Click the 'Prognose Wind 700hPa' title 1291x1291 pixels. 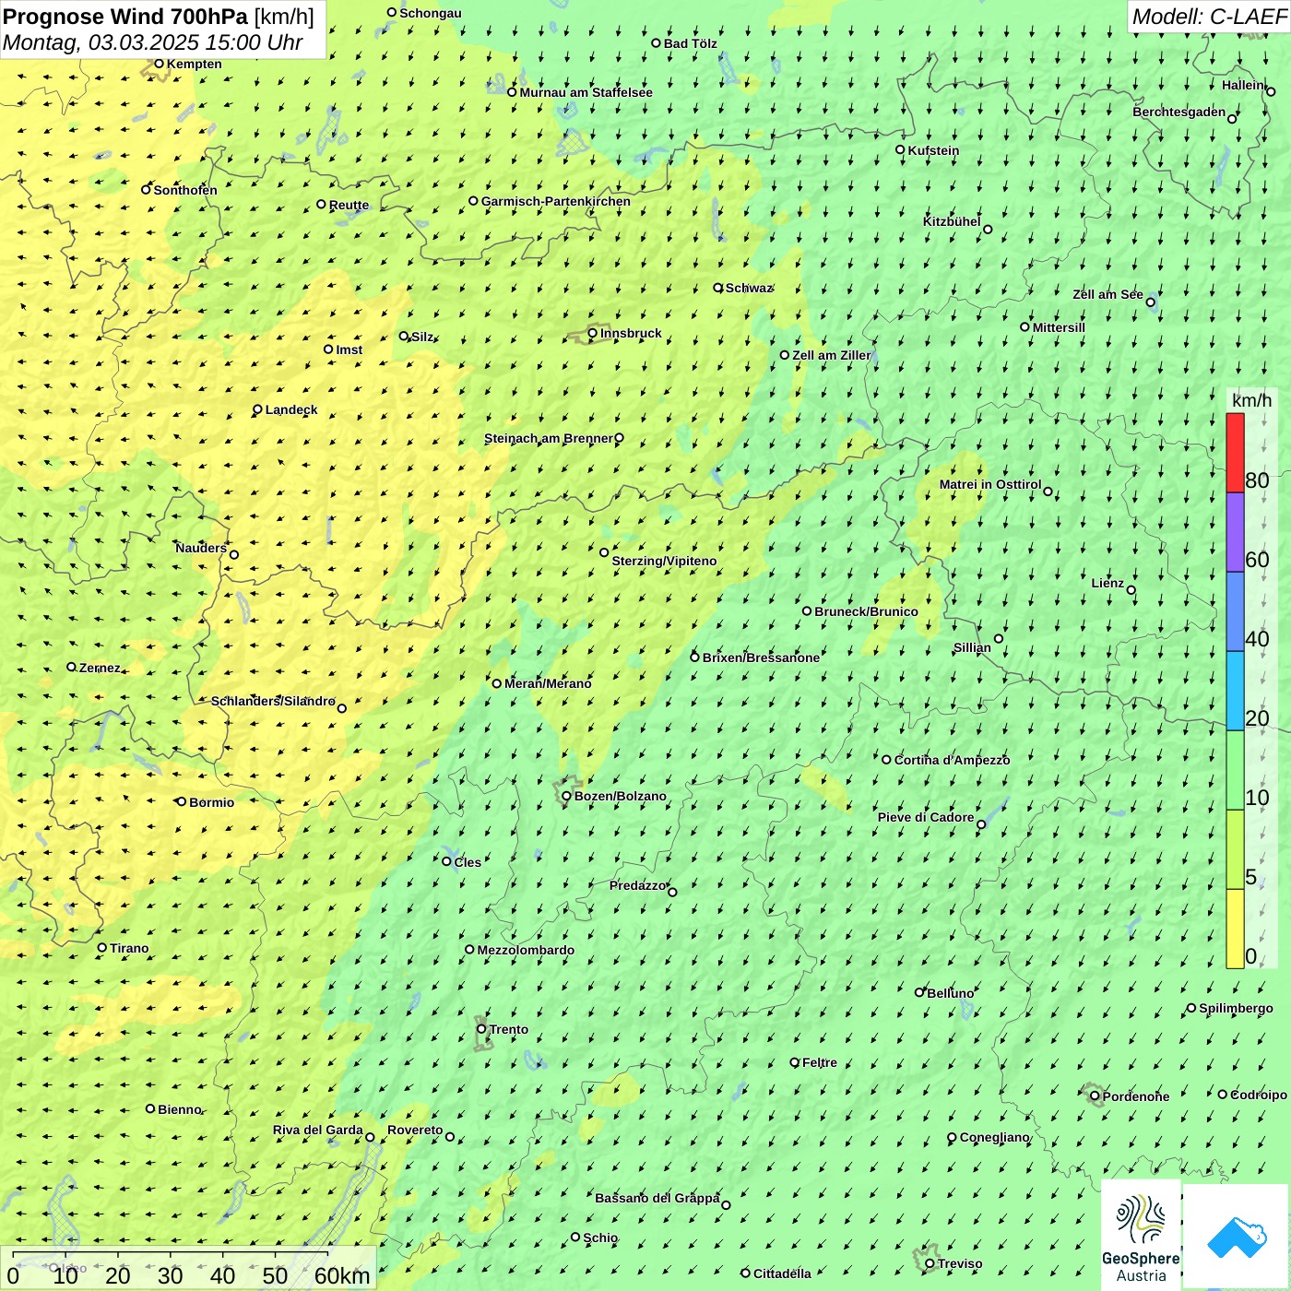[125, 17]
